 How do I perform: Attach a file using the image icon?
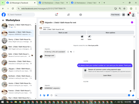[x=44, y=95]
